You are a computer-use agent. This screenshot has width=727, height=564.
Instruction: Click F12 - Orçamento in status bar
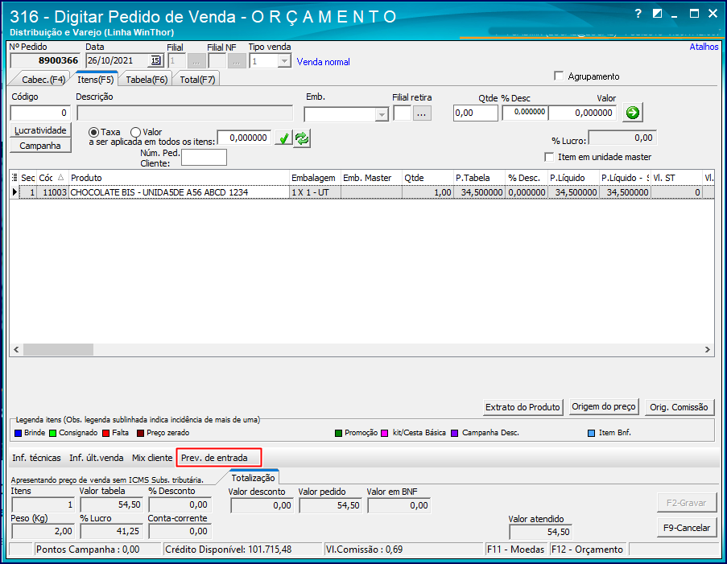[587, 550]
